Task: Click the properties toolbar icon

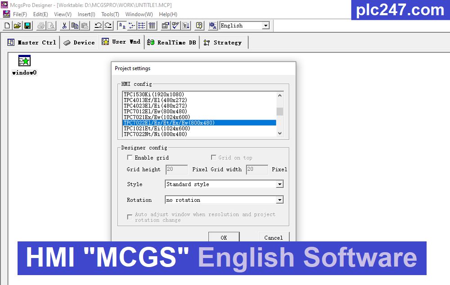Action: point(165,26)
